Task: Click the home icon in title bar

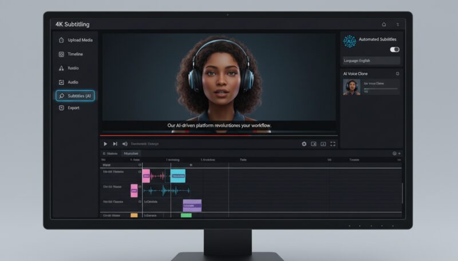Action: pyautogui.click(x=384, y=25)
